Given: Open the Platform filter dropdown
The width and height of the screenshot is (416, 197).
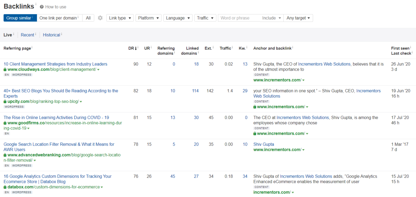Looking at the screenshot, I should 148,18.
